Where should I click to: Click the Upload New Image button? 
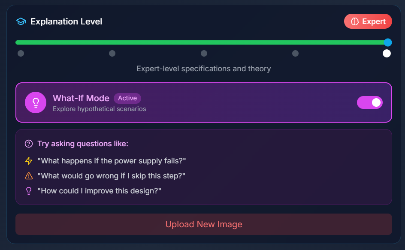(204, 224)
